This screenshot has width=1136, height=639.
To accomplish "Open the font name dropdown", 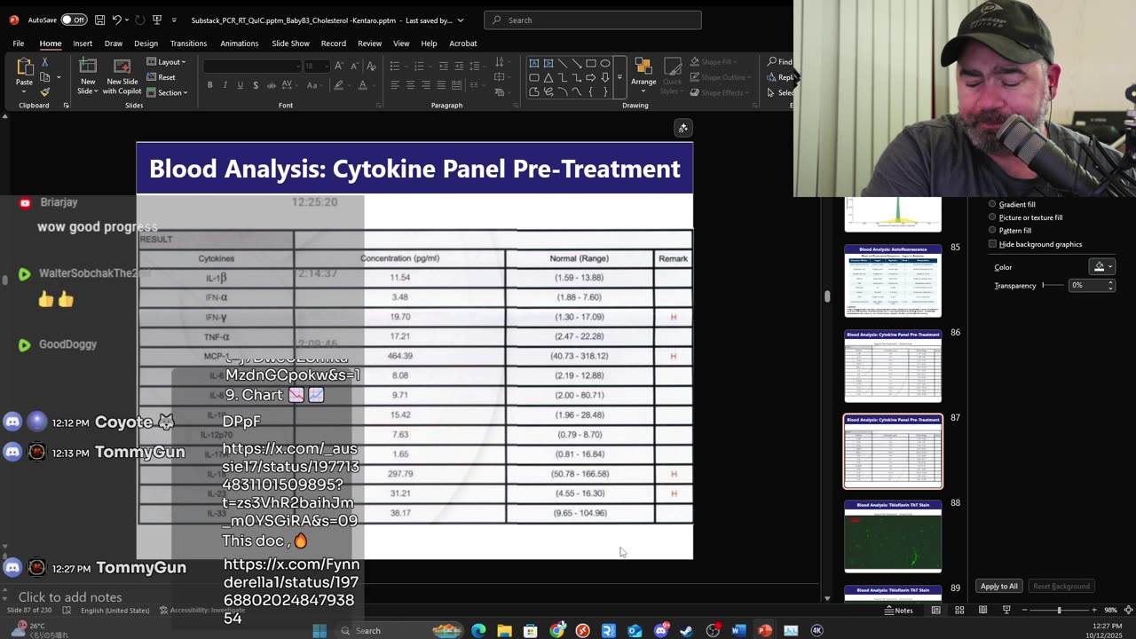I will [297, 66].
